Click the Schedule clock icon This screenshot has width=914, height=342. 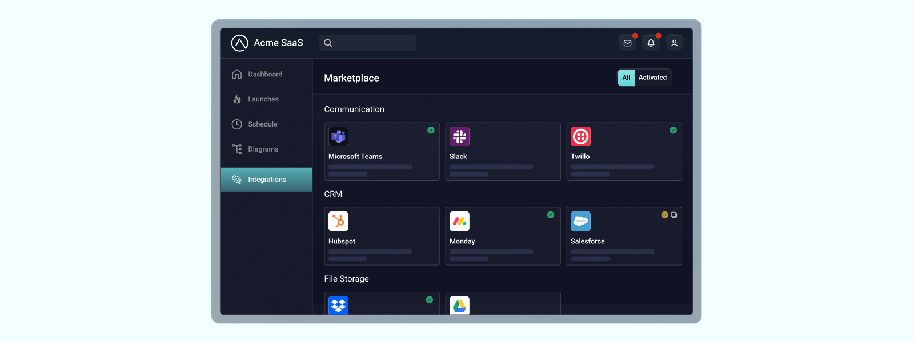coord(236,124)
